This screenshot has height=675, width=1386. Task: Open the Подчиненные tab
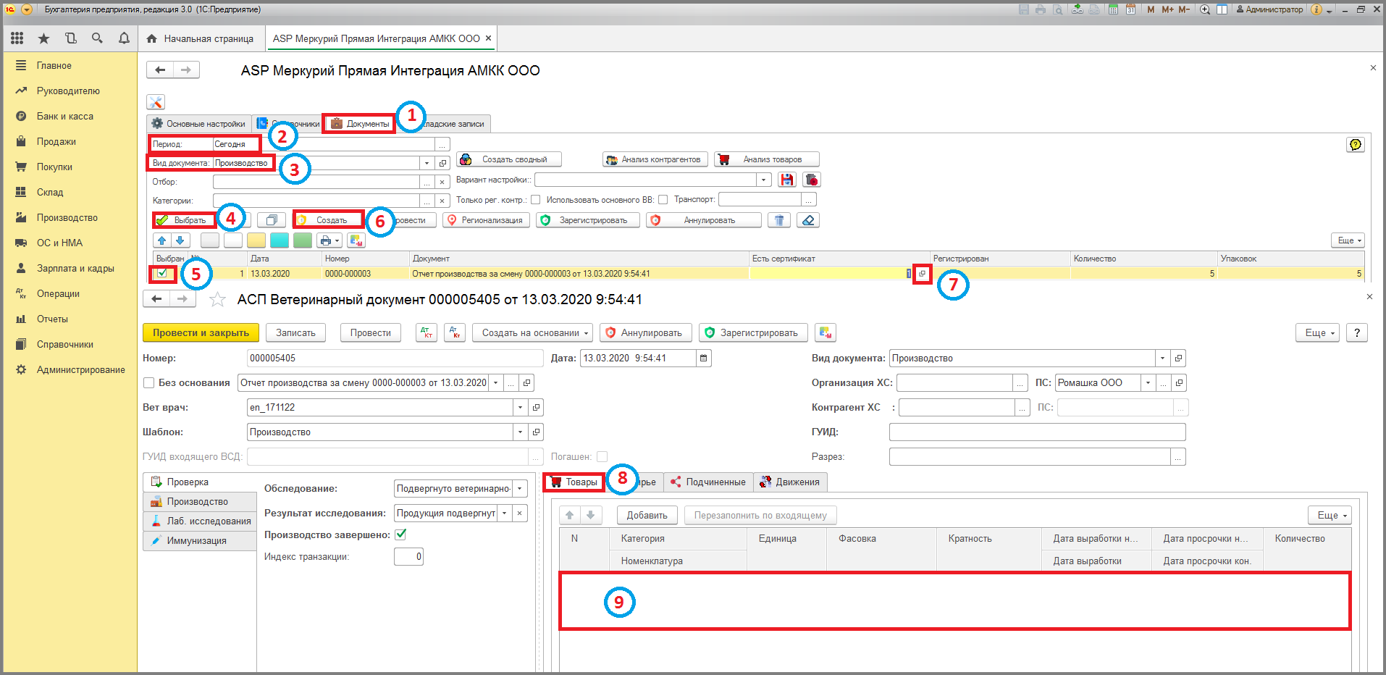click(x=708, y=482)
